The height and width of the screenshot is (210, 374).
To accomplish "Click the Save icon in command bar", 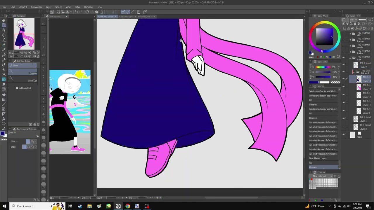I will pyautogui.click(x=67, y=12).
